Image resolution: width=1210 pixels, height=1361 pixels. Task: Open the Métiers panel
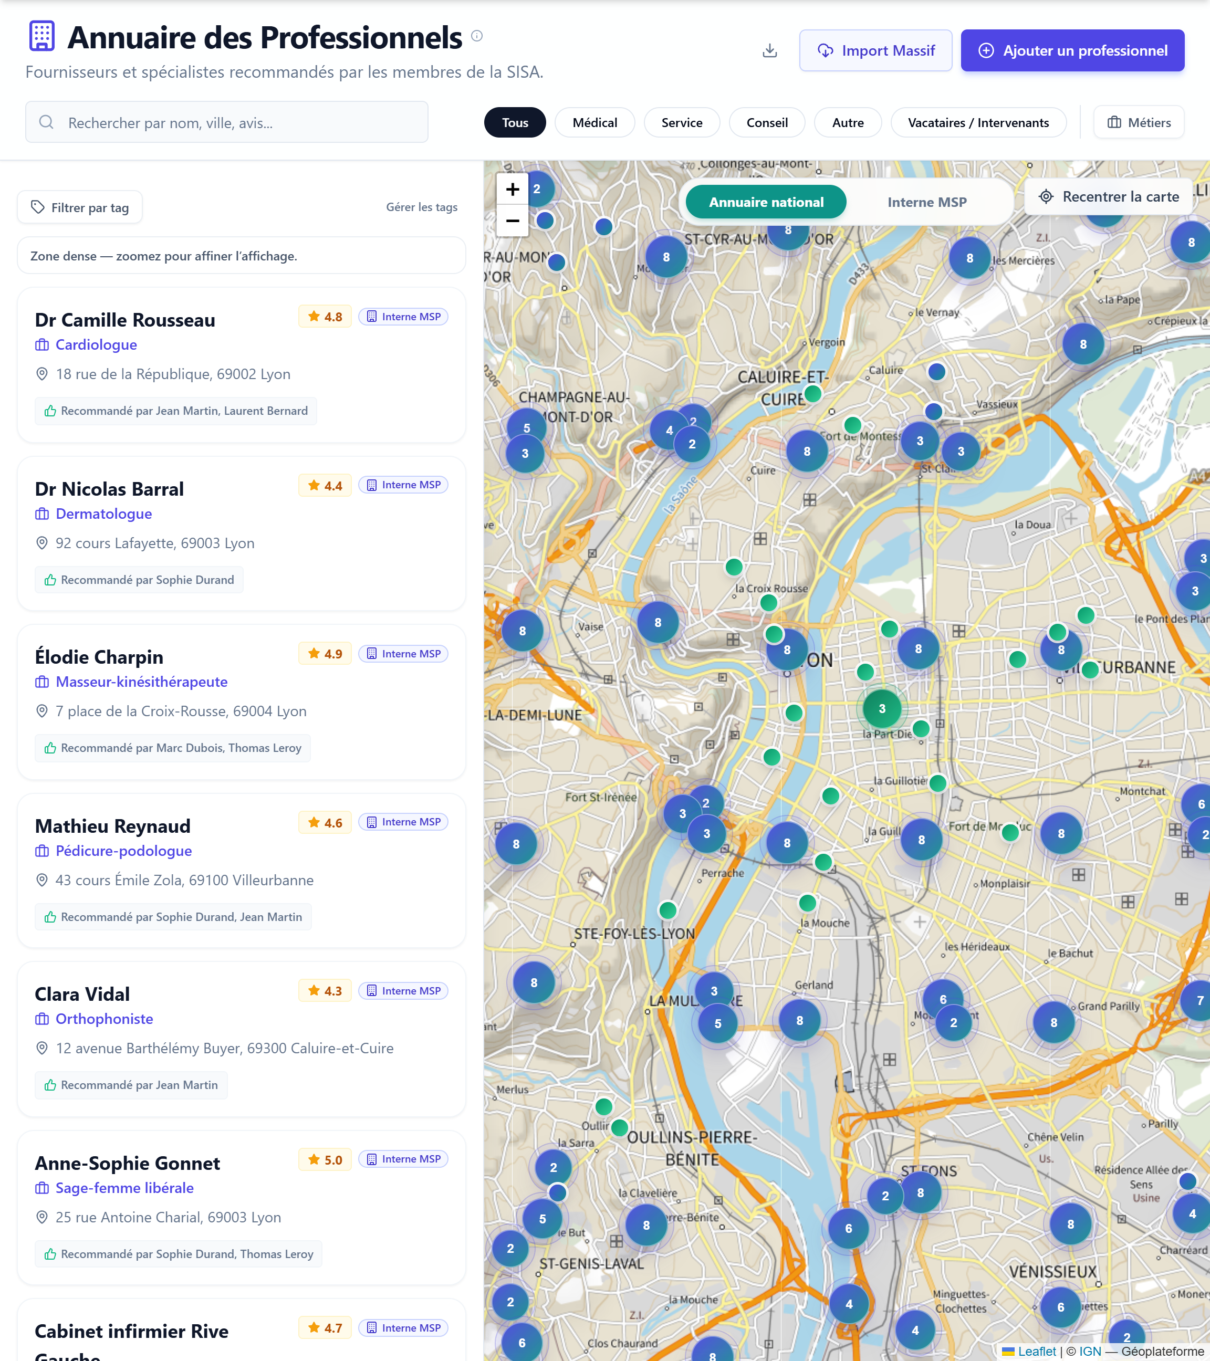[1139, 122]
